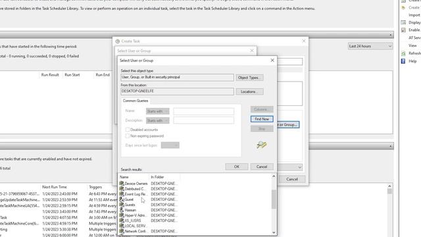Click the Next Run Time column header
This screenshot has width=421, height=237.
click(55, 187)
